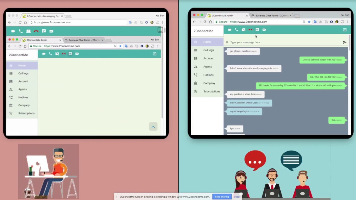Click the translate extension icon in right window

click(x=315, y=22)
